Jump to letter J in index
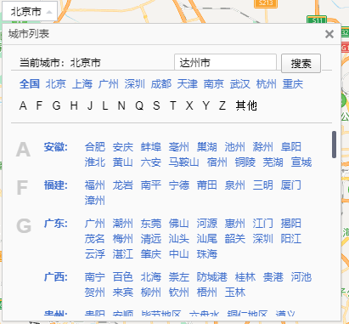 90,105
